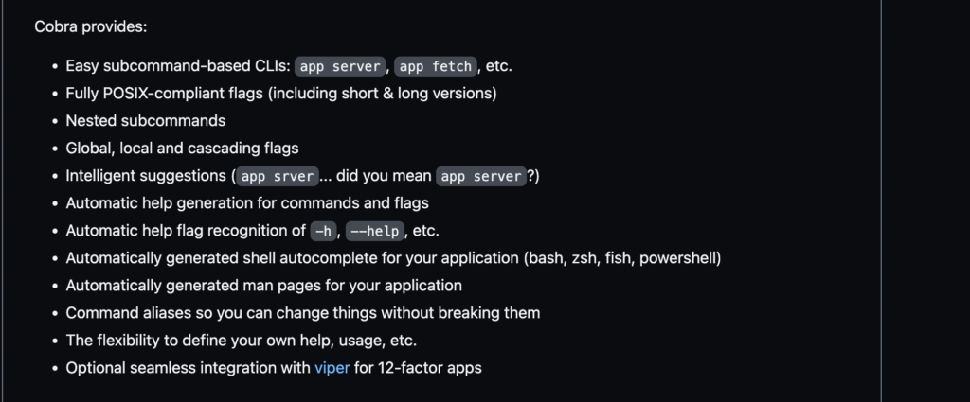This screenshot has height=402, width=970.
Task: Click the shell autocomplete list item text
Action: coord(393,258)
